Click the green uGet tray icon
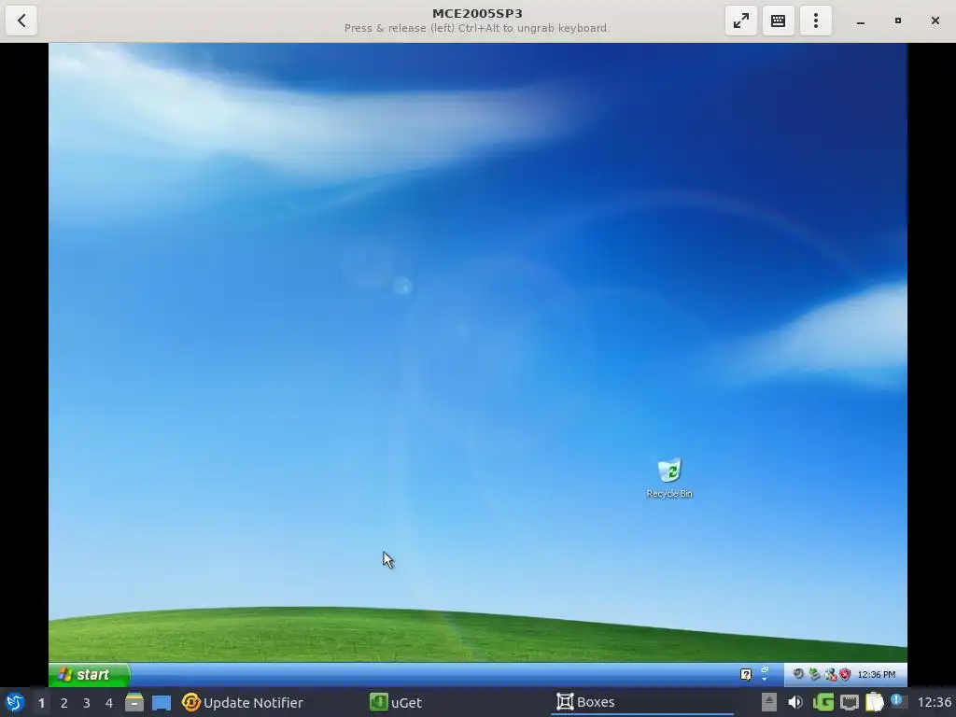This screenshot has height=717, width=956. [823, 702]
